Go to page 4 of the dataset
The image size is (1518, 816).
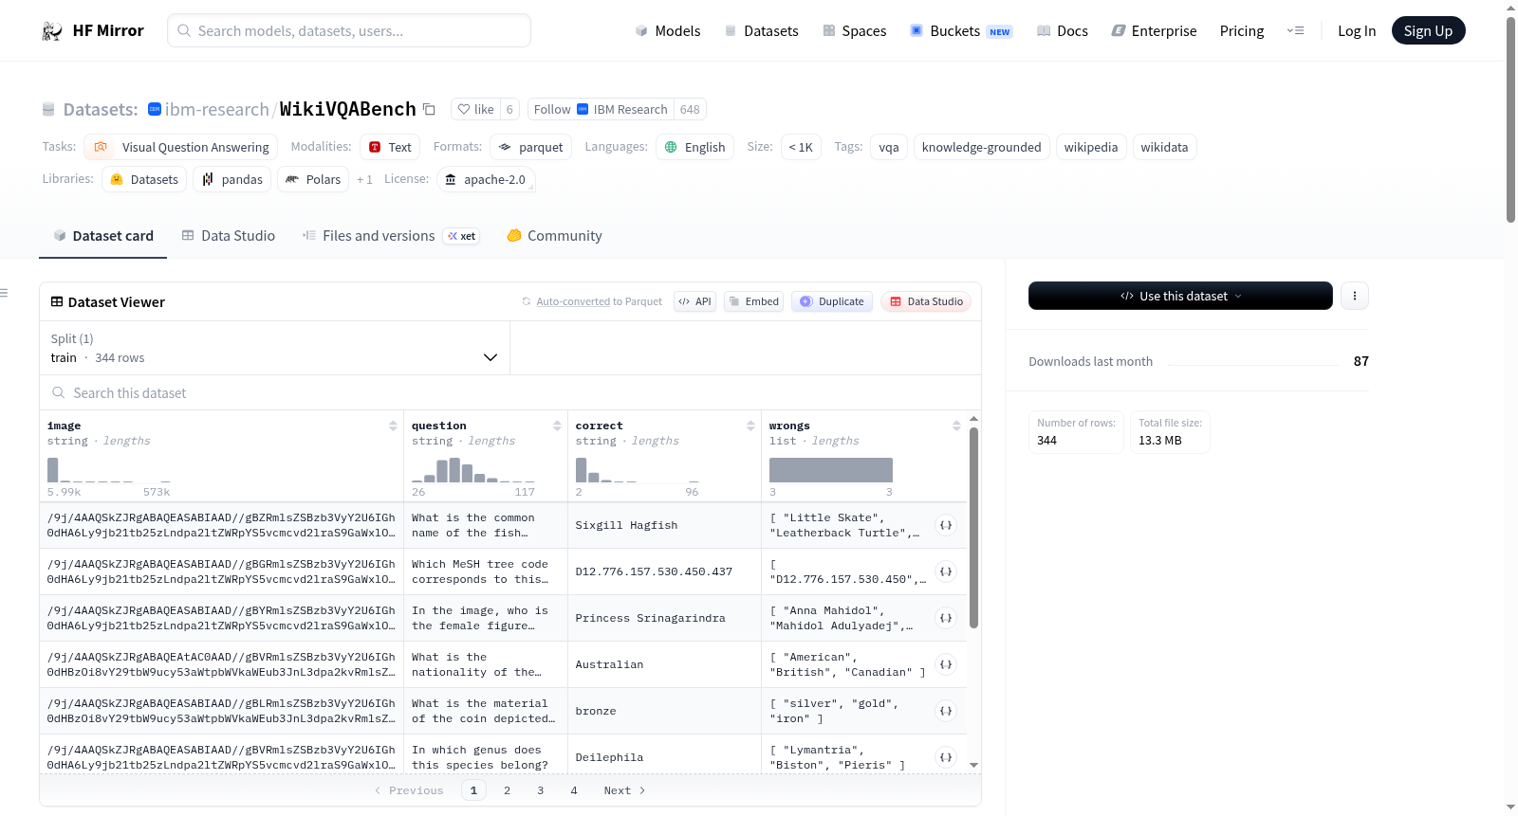(x=574, y=790)
